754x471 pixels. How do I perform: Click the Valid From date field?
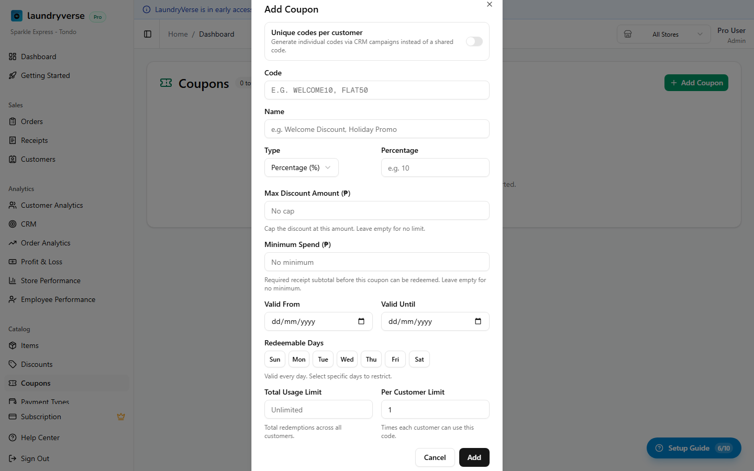(x=318, y=321)
